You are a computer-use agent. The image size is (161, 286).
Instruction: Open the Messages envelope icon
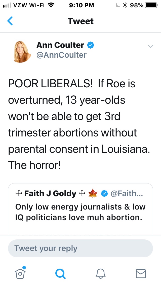click(141, 273)
